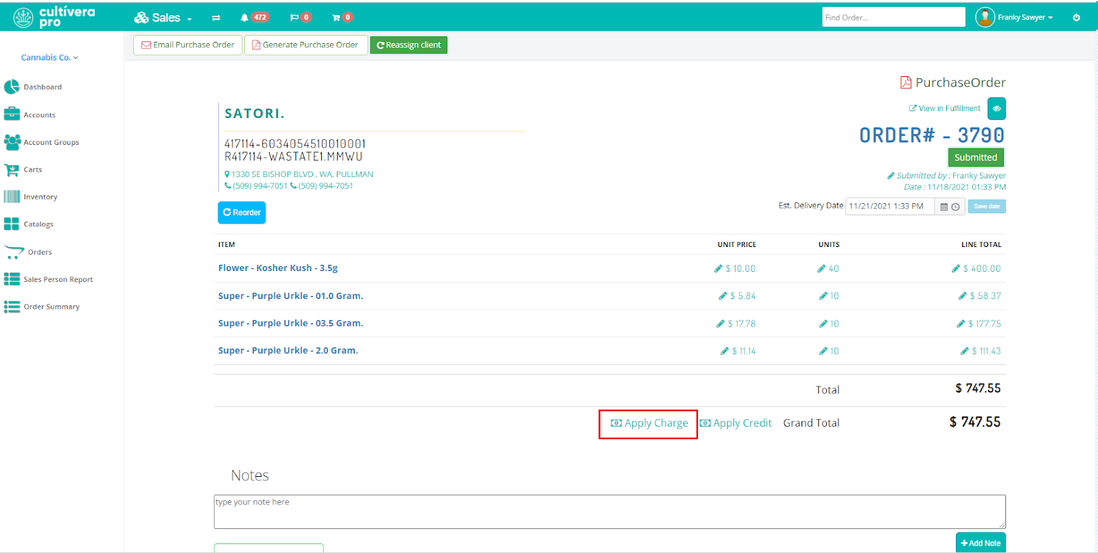The image size is (1098, 553).
Task: Open Flower - Kosher Kush - 3.5g item
Action: (x=278, y=268)
